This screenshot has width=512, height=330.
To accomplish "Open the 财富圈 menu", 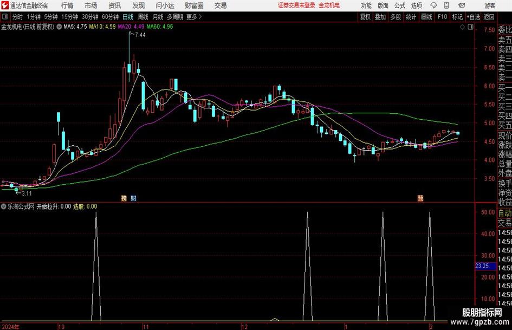I will pos(195,5).
